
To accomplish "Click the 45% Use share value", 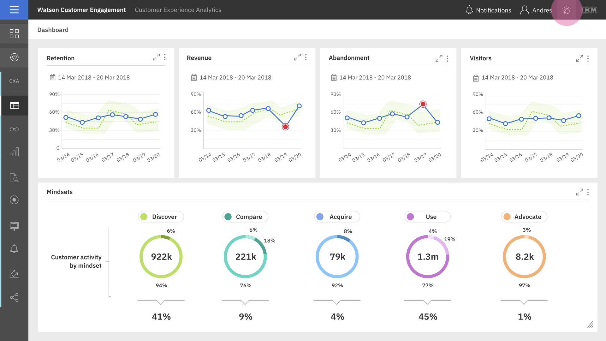I will click(x=428, y=317).
